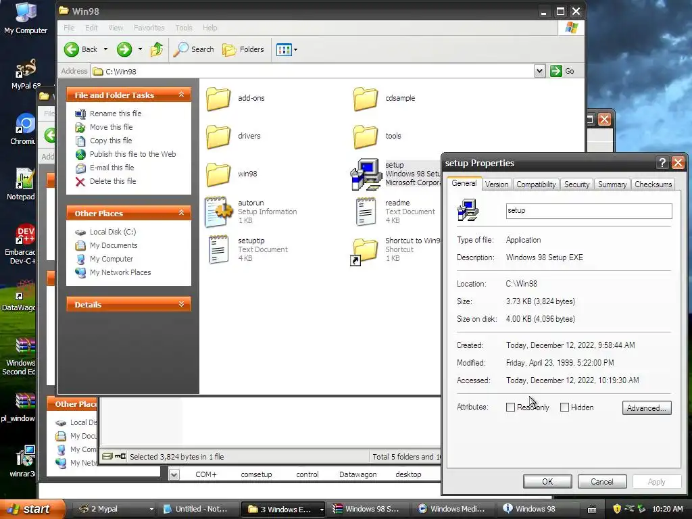Click the setup file name field
Image resolution: width=692 pixels, height=519 pixels.
pos(589,211)
